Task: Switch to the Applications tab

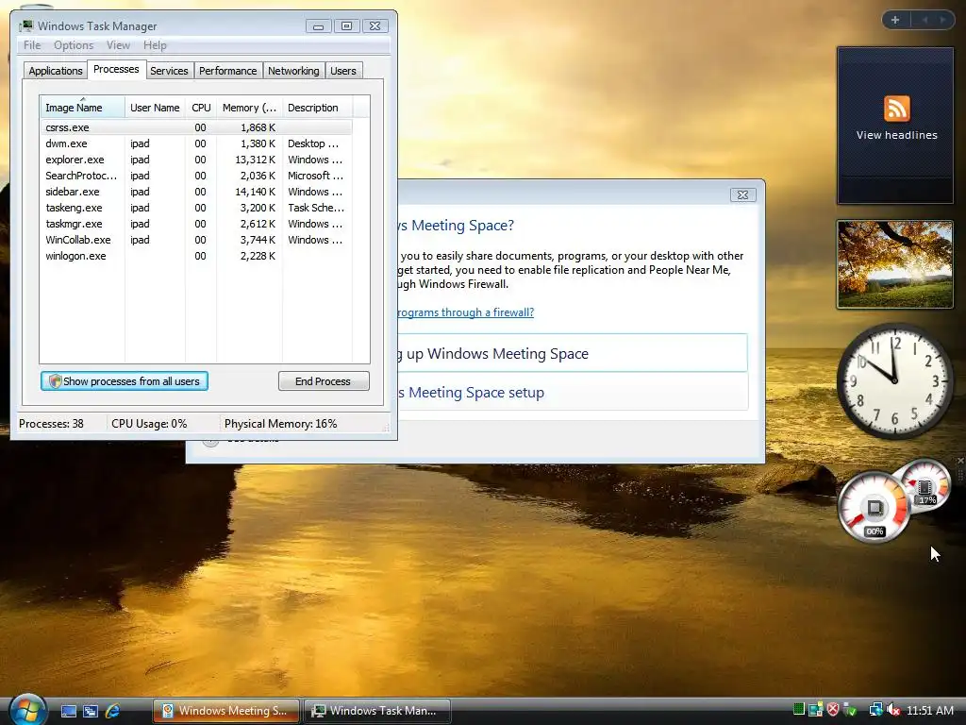Action: tap(56, 71)
